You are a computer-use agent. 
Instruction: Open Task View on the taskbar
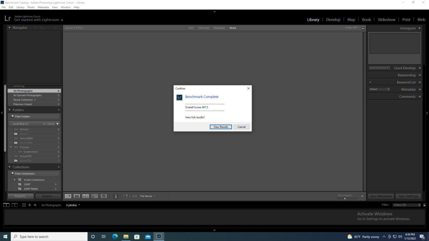coord(104,236)
